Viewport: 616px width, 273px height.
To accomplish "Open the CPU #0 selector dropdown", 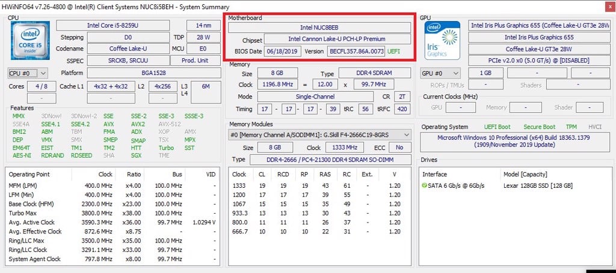I will pos(28,73).
